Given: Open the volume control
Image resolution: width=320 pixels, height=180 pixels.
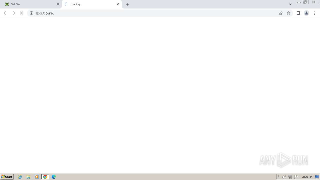Looking at the screenshot, I should pyautogui.click(x=284, y=177).
